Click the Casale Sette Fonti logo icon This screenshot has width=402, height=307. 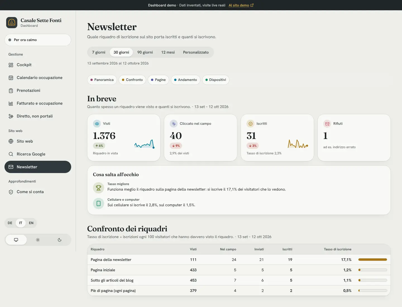click(12, 23)
